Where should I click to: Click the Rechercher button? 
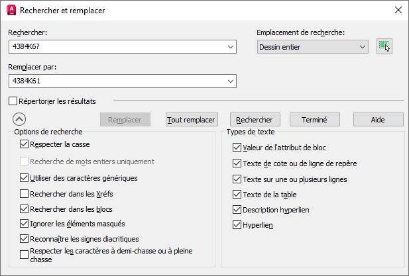[255, 120]
